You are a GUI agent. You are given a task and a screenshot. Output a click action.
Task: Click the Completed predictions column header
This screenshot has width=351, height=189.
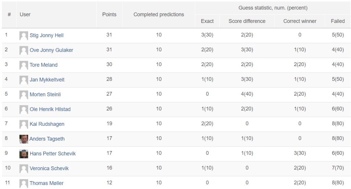pos(159,14)
